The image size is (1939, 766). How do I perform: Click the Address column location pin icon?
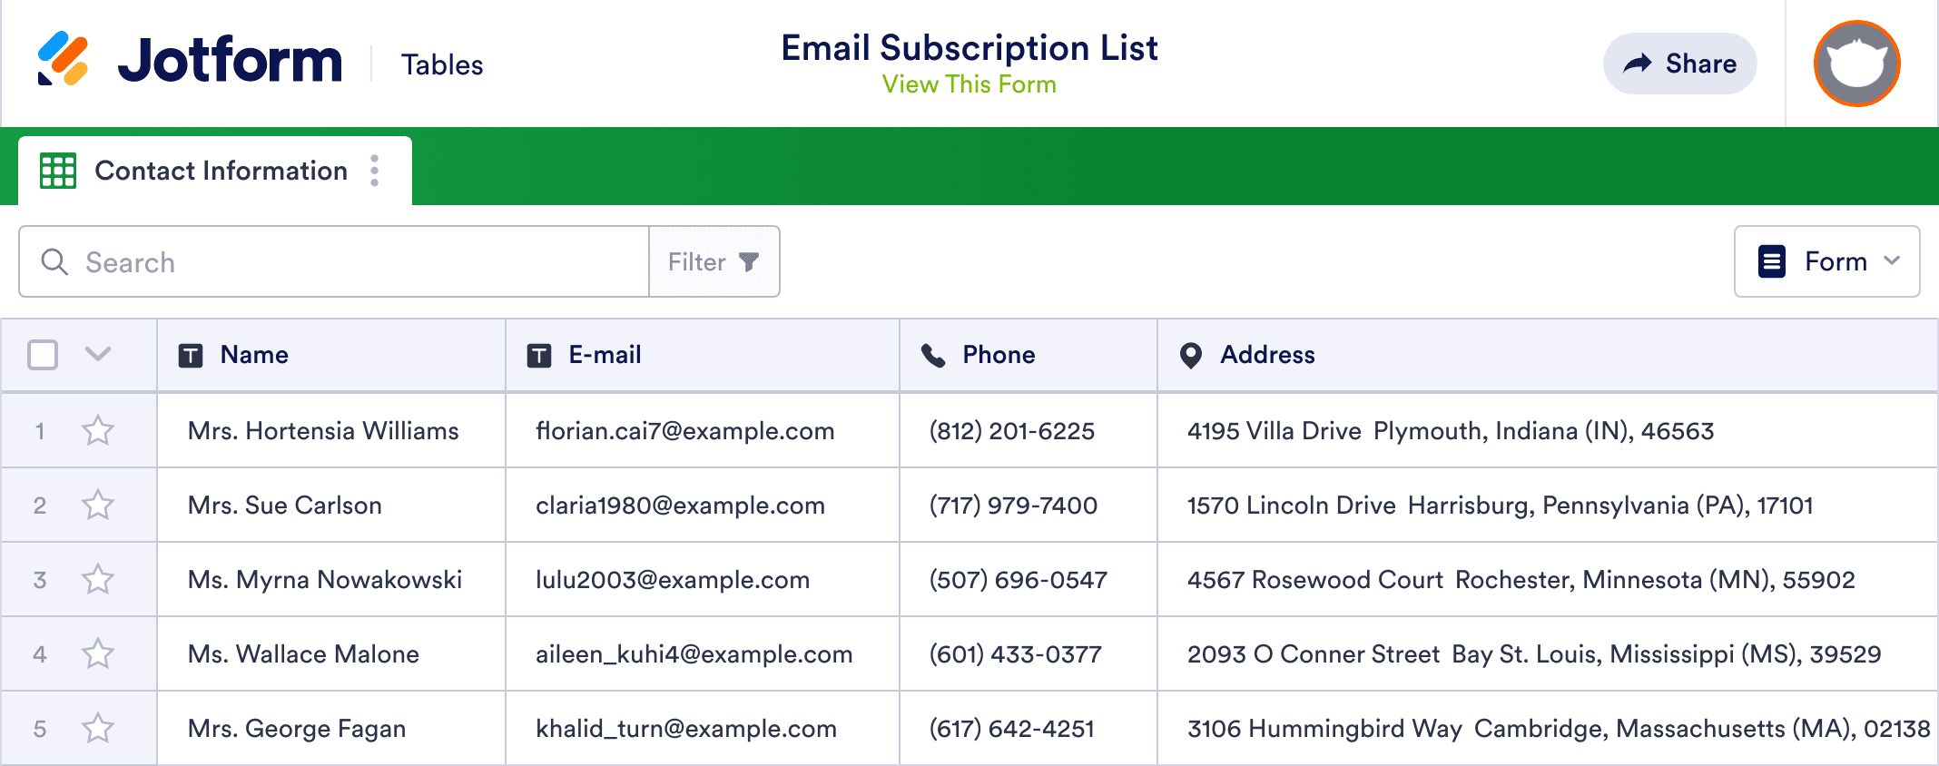click(x=1190, y=356)
